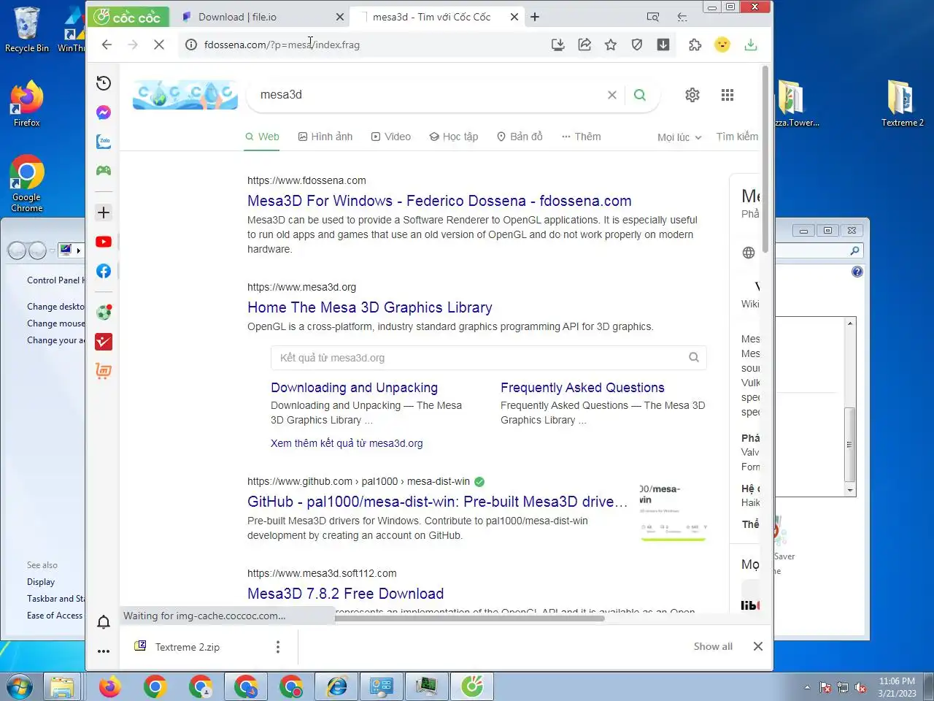Open Mesa3D 7.8.2 Free Download result
Image resolution: width=934 pixels, height=701 pixels.
point(345,594)
